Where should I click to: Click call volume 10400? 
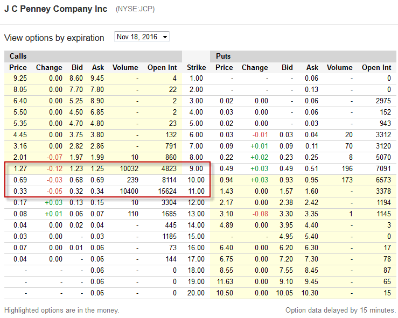coord(129,191)
